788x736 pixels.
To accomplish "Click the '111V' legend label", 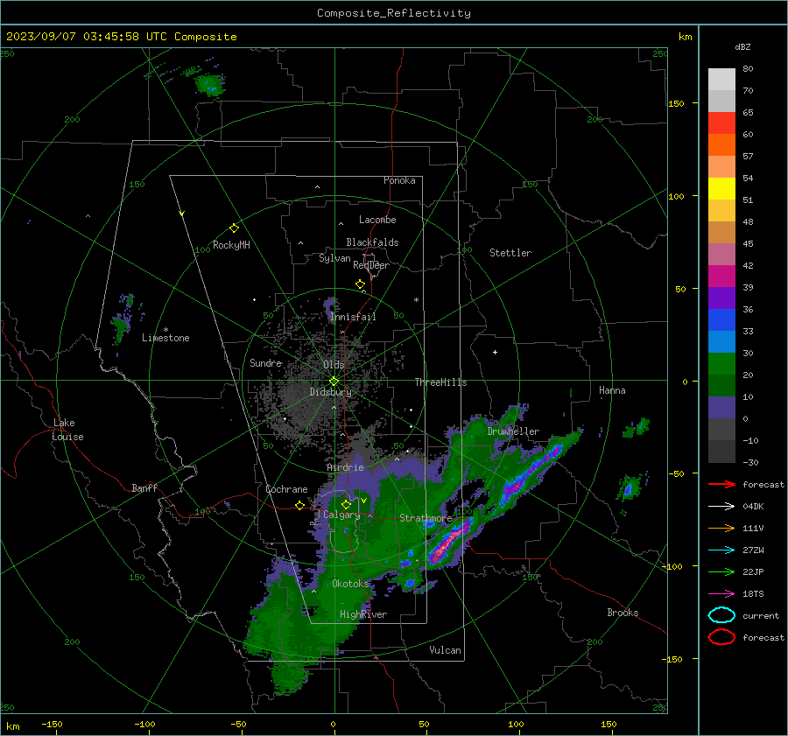I will click(753, 528).
